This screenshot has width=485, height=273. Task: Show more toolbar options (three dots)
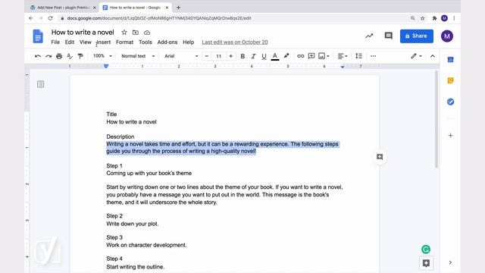pyautogui.click(x=374, y=56)
